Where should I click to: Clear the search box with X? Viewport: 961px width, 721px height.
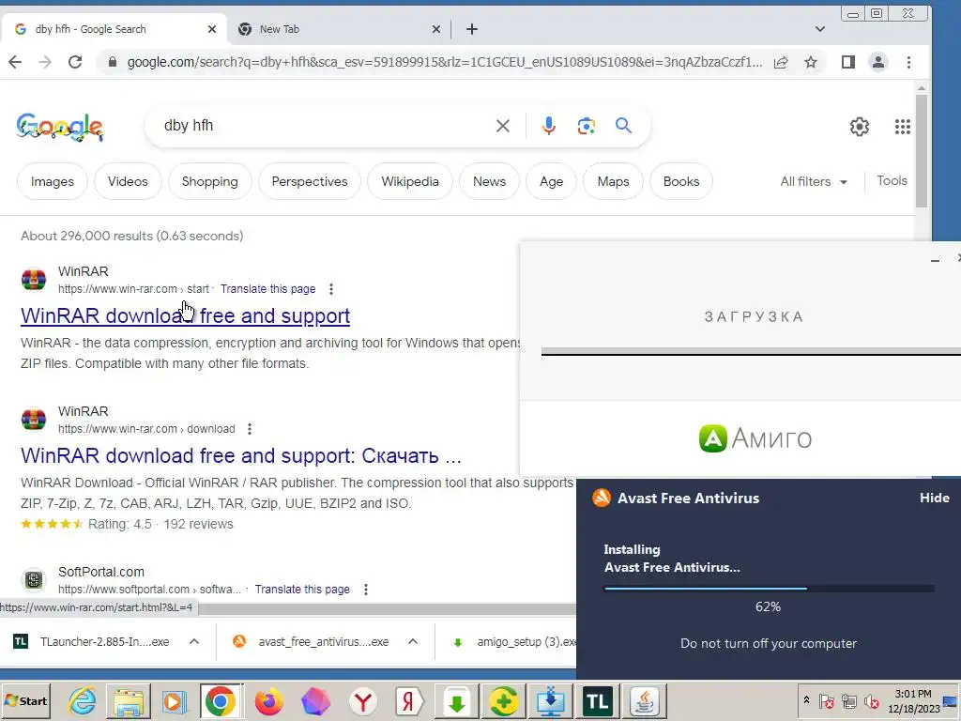click(503, 126)
